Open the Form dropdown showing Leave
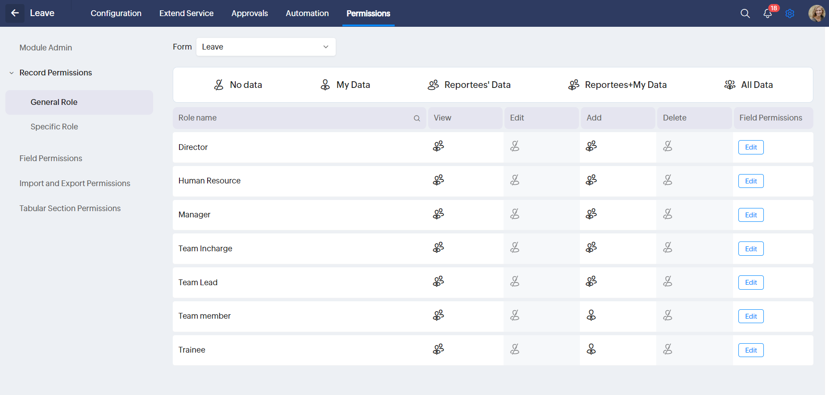 (x=266, y=47)
